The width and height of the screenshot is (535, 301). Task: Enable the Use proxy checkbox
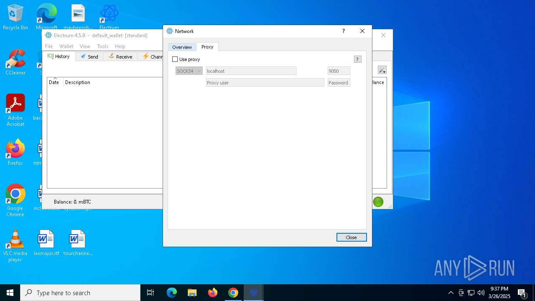click(175, 59)
